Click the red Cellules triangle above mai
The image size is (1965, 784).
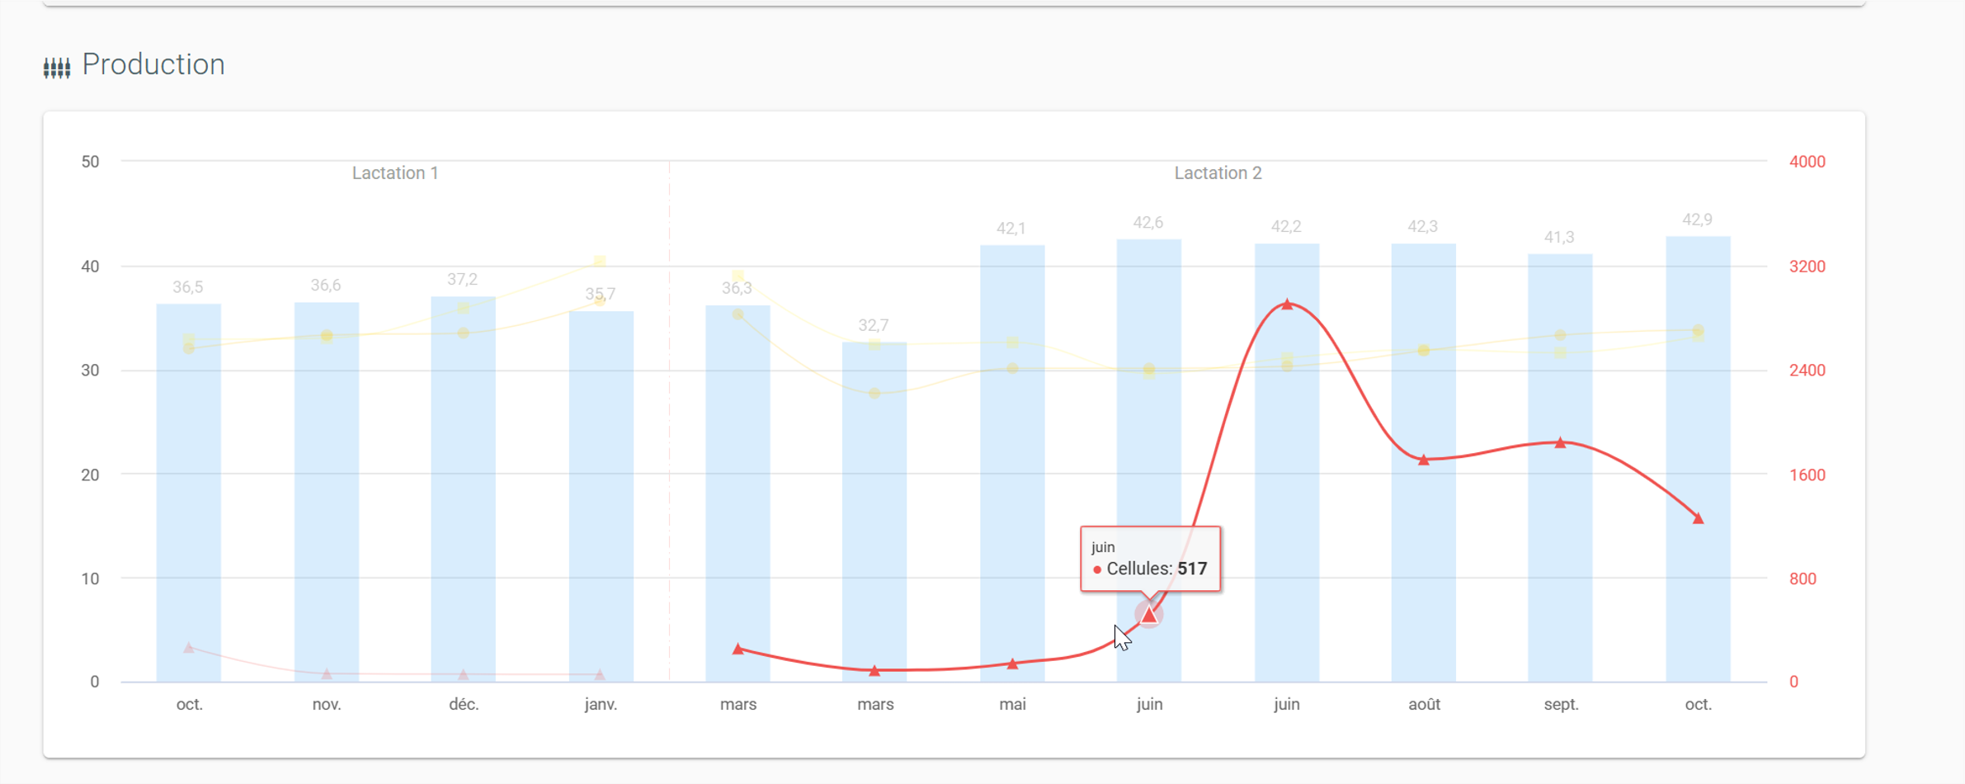(1013, 664)
